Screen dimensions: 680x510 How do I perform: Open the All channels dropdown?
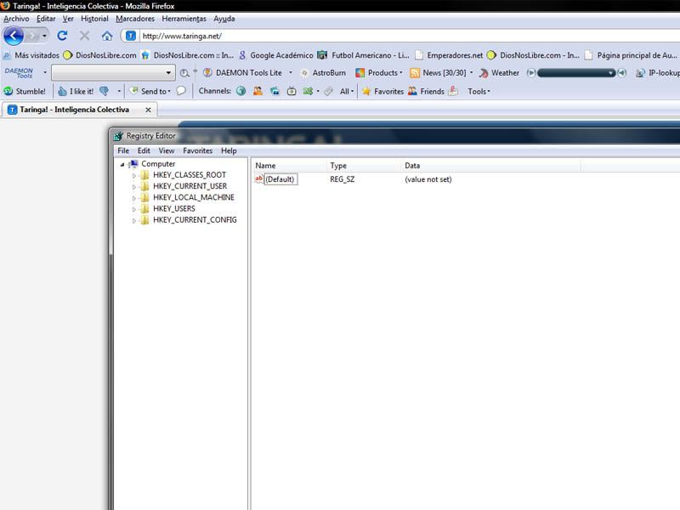(x=347, y=91)
